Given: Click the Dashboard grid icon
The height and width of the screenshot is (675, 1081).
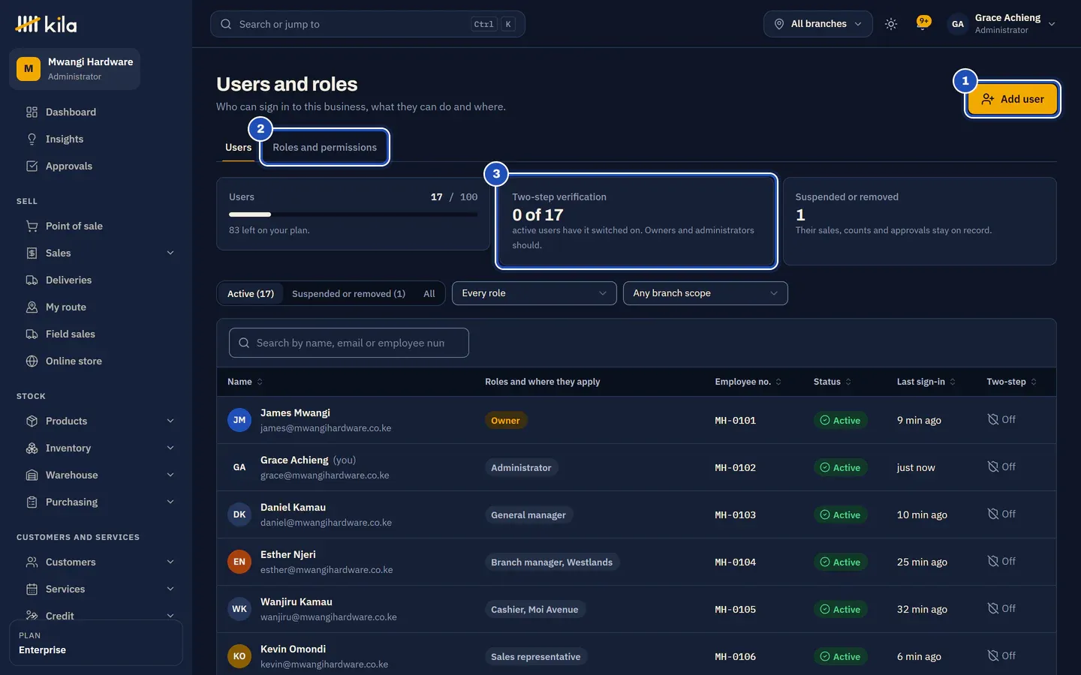Looking at the screenshot, I should 32,112.
